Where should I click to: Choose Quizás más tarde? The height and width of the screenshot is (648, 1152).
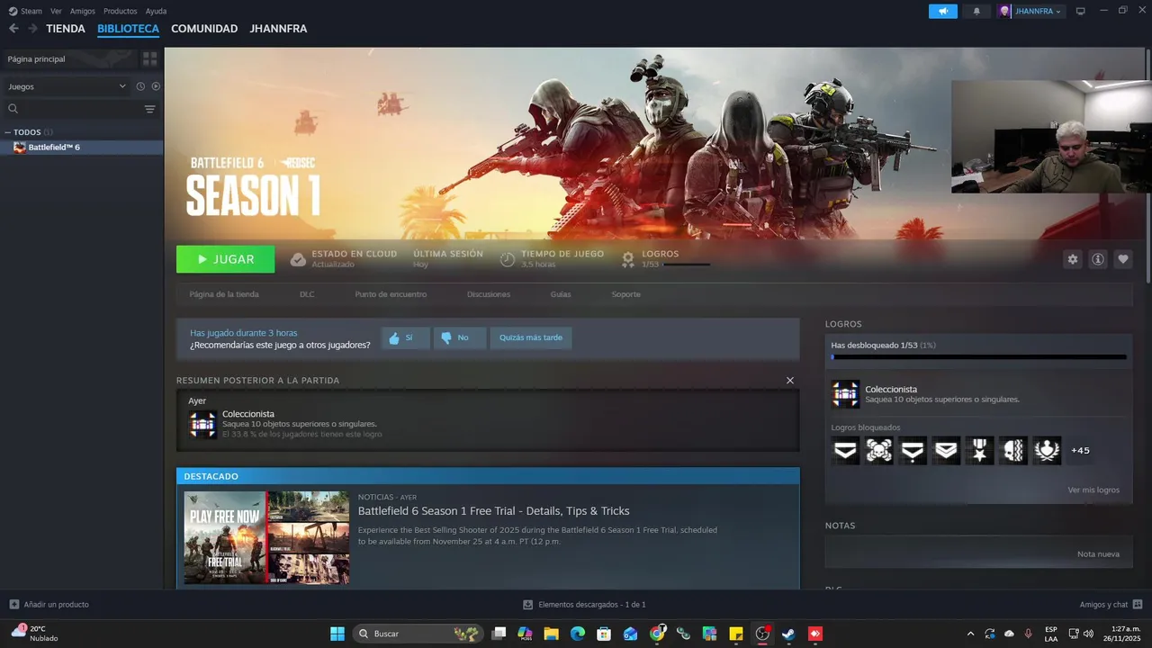(531, 337)
